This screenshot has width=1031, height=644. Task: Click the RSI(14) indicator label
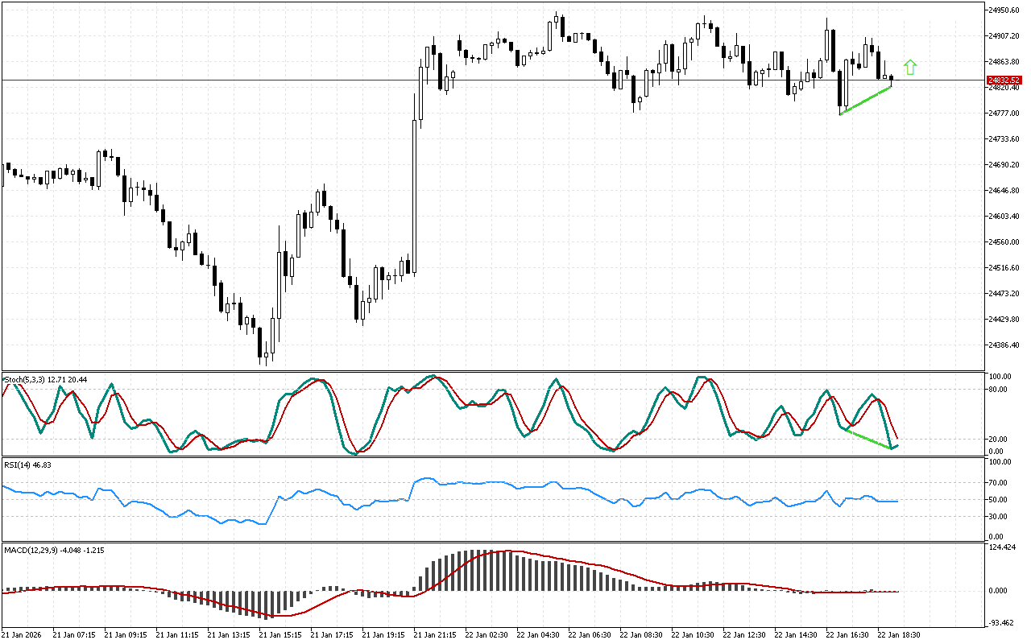[x=18, y=465]
